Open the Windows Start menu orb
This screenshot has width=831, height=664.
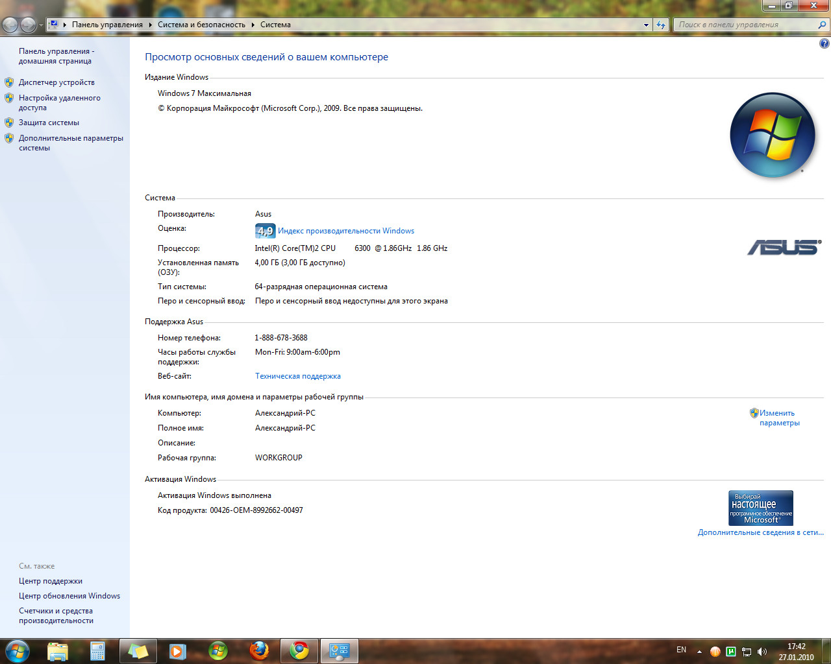point(17,650)
